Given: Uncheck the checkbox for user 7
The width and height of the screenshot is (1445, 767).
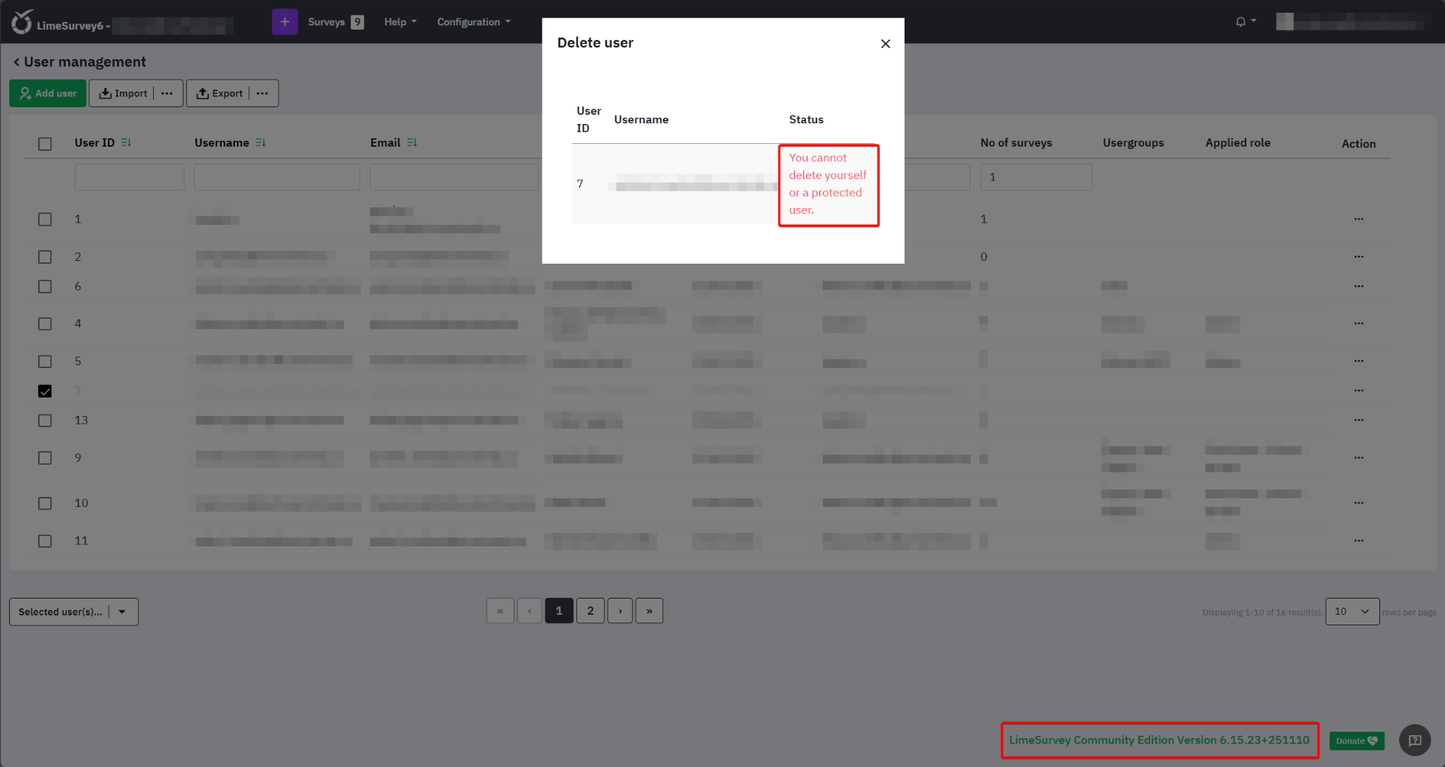Looking at the screenshot, I should [x=45, y=391].
